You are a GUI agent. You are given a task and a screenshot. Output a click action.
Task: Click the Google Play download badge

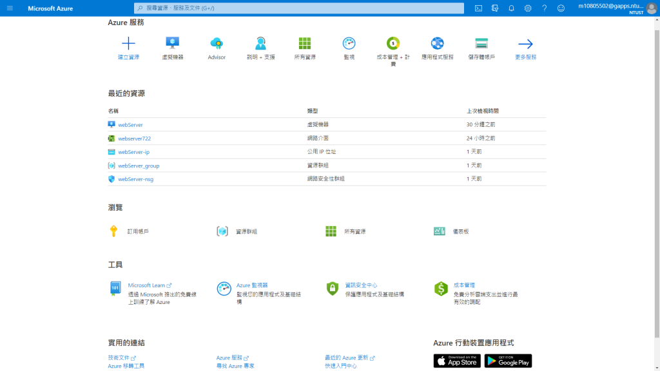tap(508, 361)
